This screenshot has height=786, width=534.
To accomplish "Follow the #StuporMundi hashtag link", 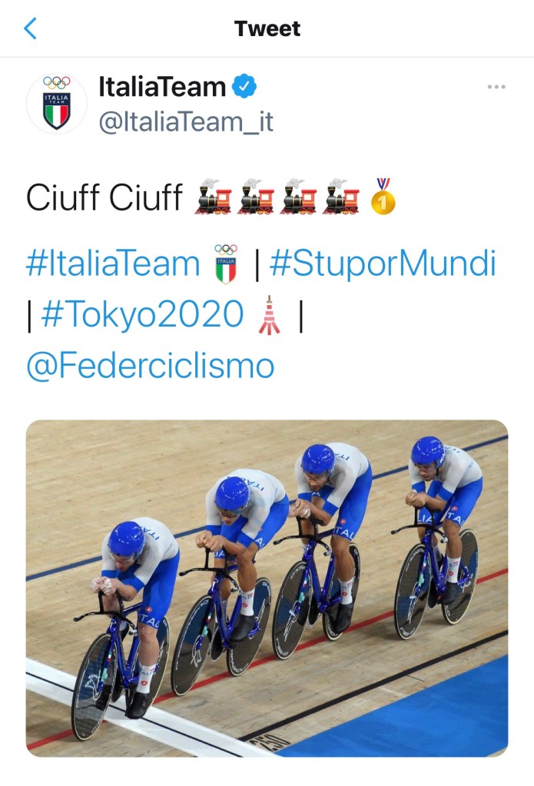I will coord(383,264).
